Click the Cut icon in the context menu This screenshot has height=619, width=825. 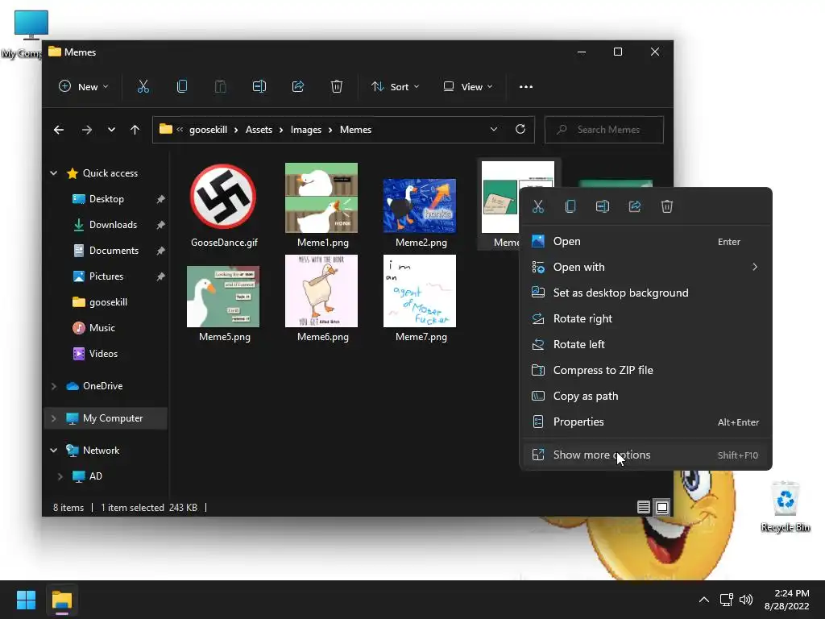click(x=537, y=206)
